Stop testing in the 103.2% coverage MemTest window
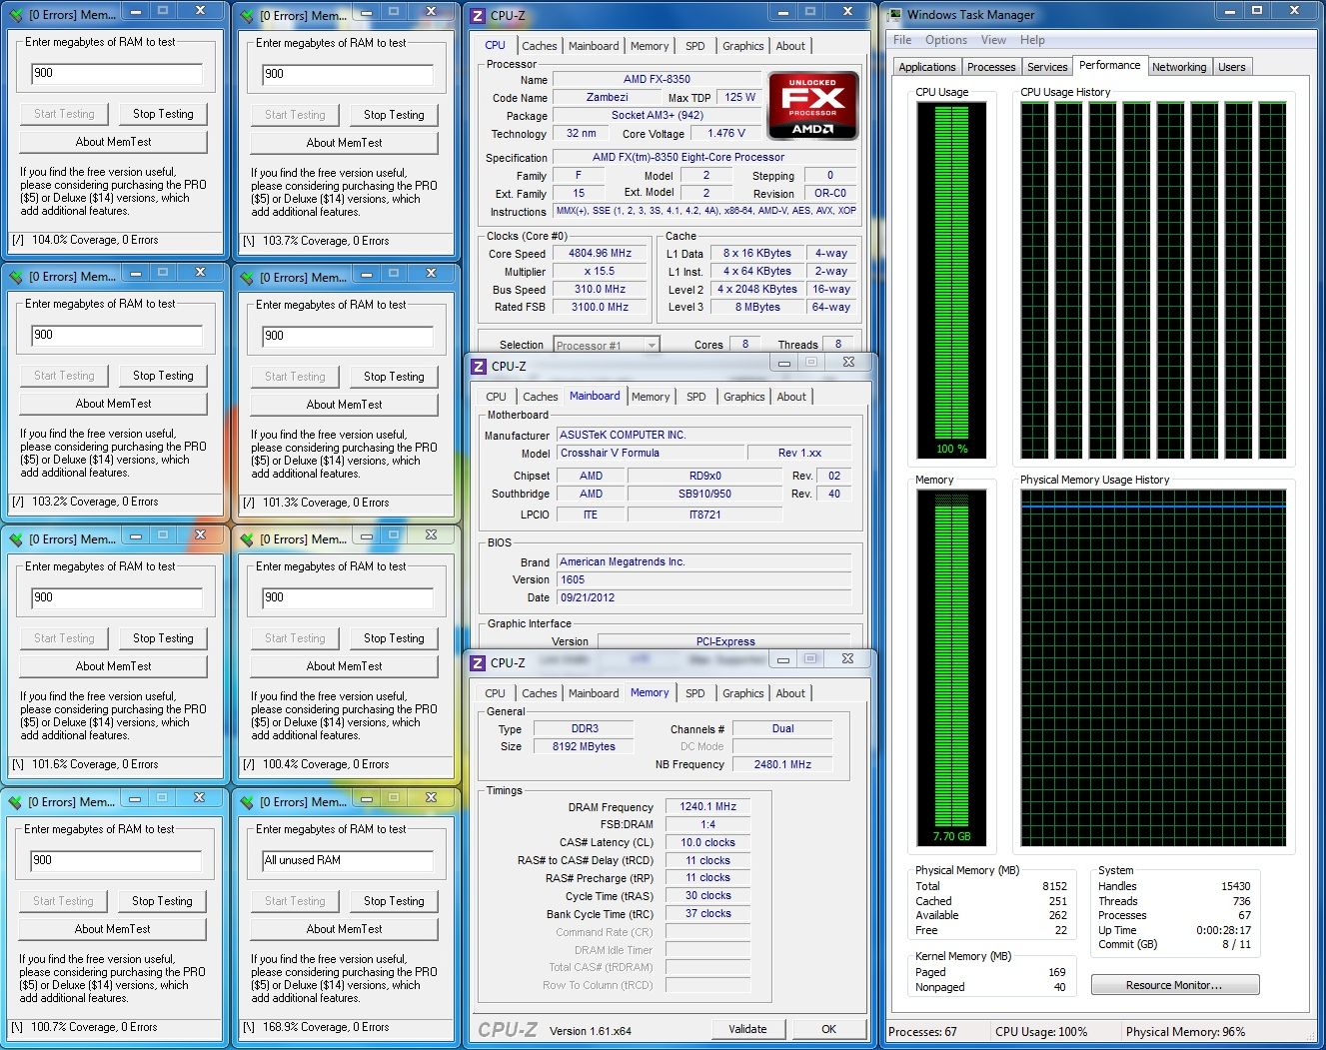The image size is (1326, 1050). click(x=163, y=376)
